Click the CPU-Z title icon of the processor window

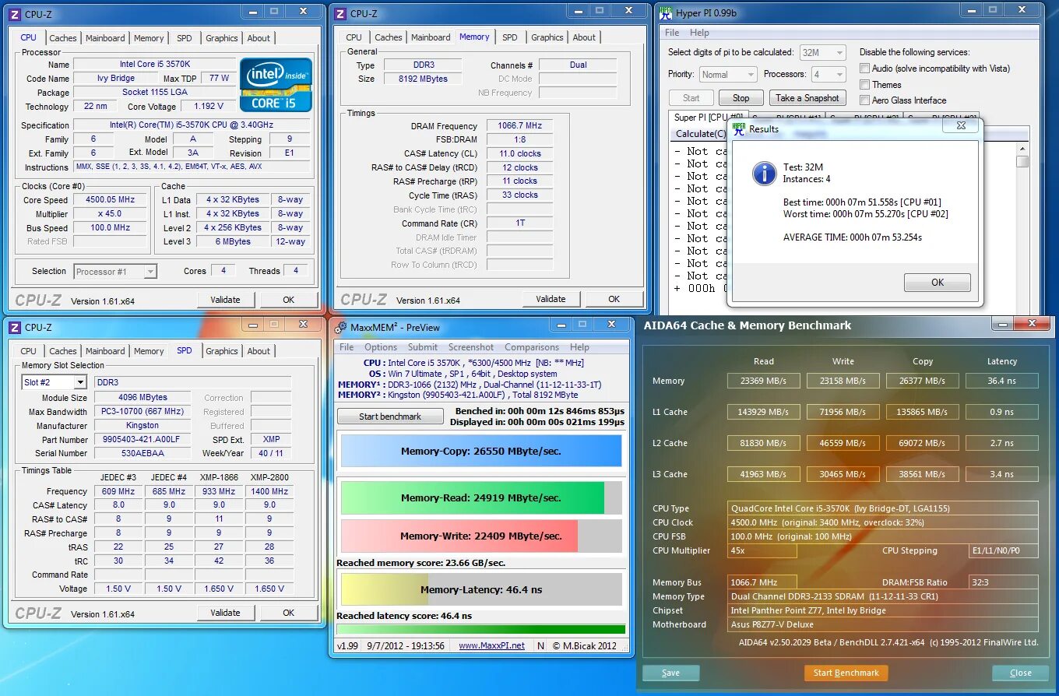click(x=14, y=14)
